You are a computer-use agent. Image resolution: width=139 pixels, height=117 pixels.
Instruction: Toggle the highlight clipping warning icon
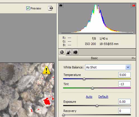133,5
